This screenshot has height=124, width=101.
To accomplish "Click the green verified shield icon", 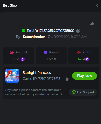I will 23,31.
